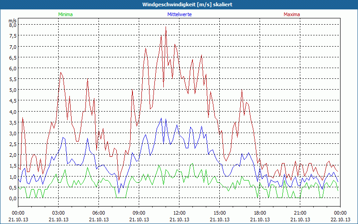The height and width of the screenshot is (224, 358).
Task: Select the green 'Minima' legend label
Action: coord(65,14)
